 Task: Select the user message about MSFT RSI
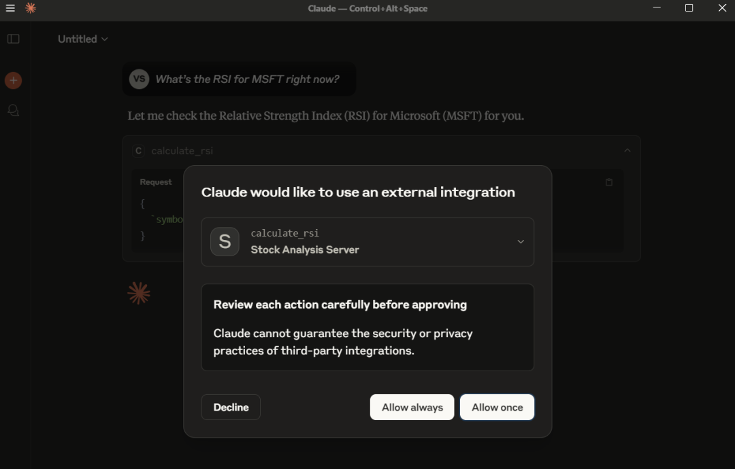pyautogui.click(x=247, y=80)
